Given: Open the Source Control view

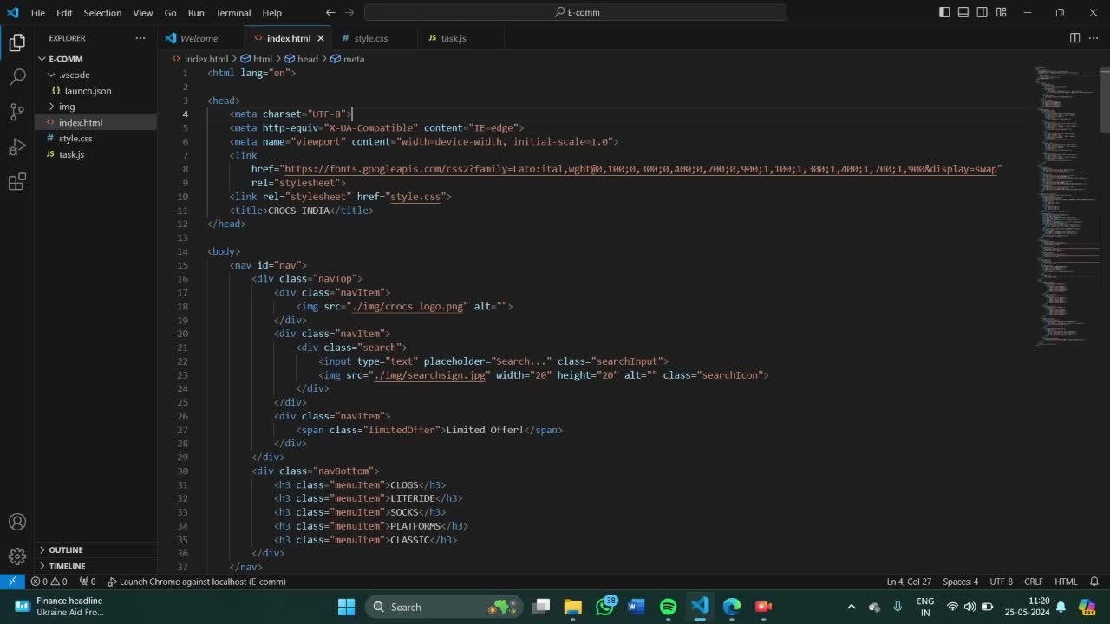Looking at the screenshot, I should pos(17,112).
